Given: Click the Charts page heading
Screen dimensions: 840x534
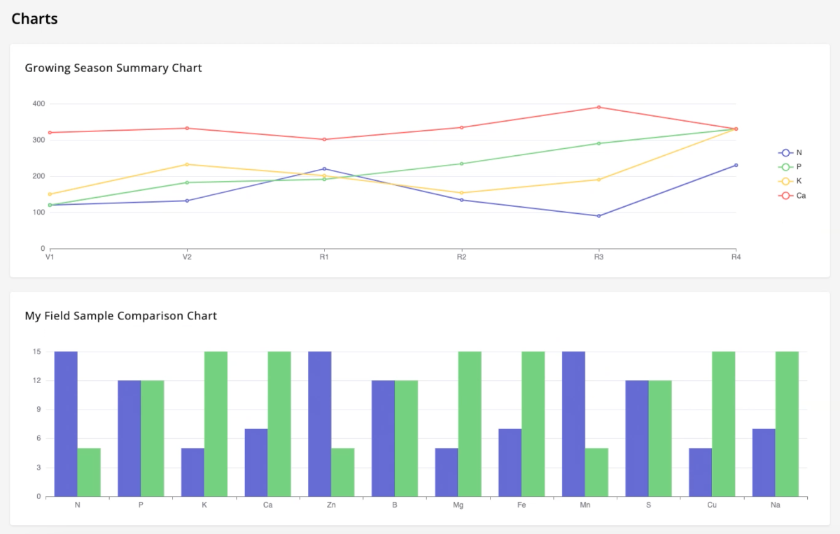Looking at the screenshot, I should [34, 19].
